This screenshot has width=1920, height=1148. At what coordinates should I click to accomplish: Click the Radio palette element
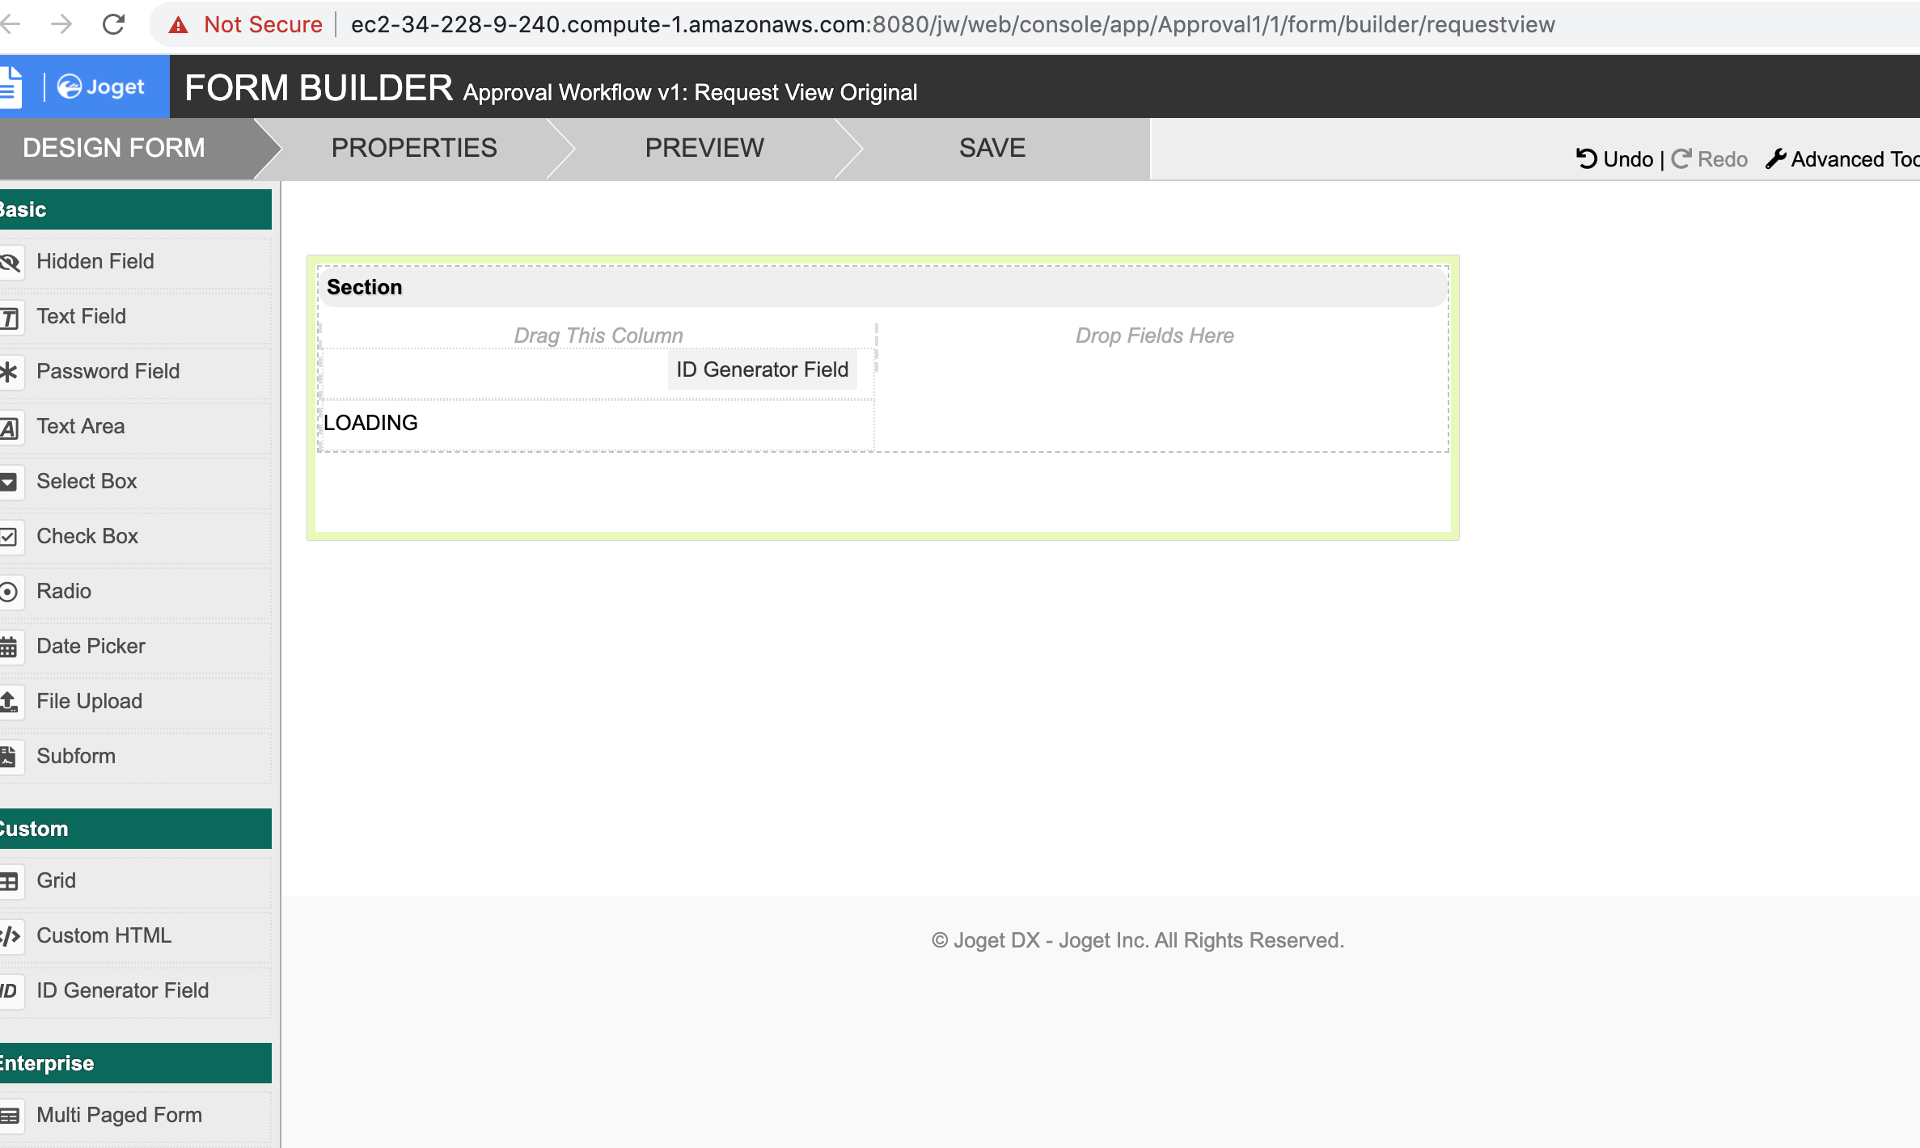pos(64,591)
